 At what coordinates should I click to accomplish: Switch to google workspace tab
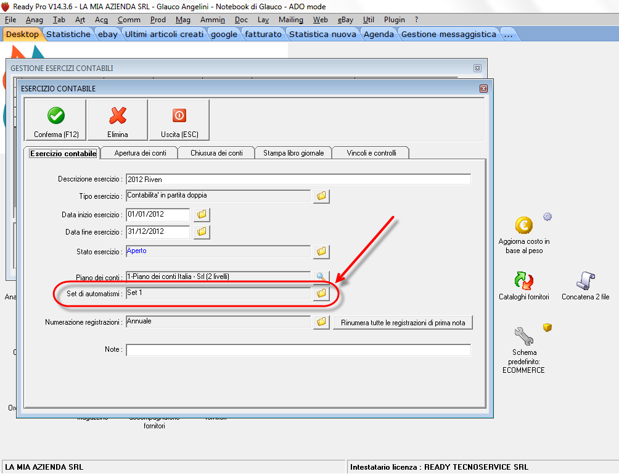click(224, 34)
